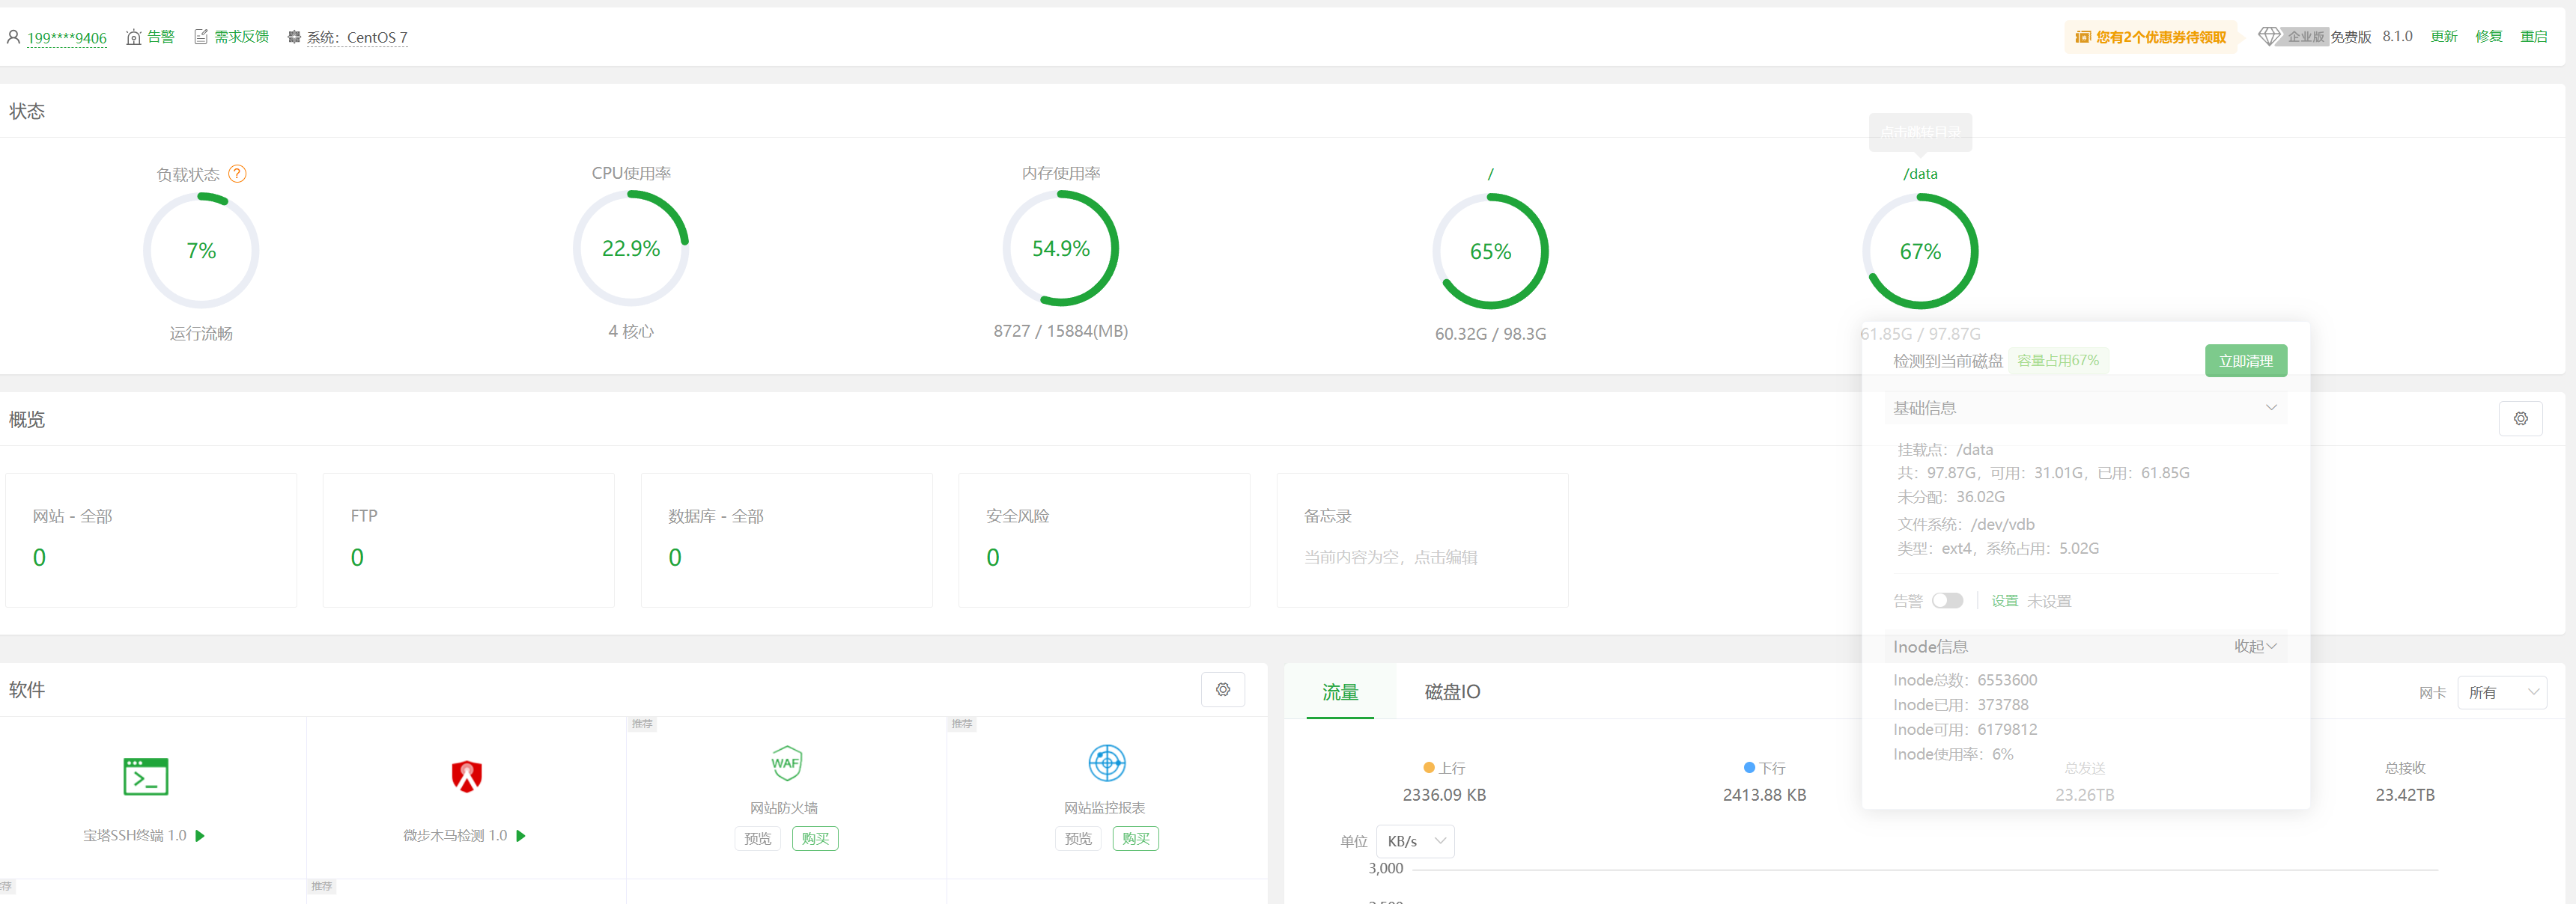Click 预览 under 网站监控报表

[1078, 839]
